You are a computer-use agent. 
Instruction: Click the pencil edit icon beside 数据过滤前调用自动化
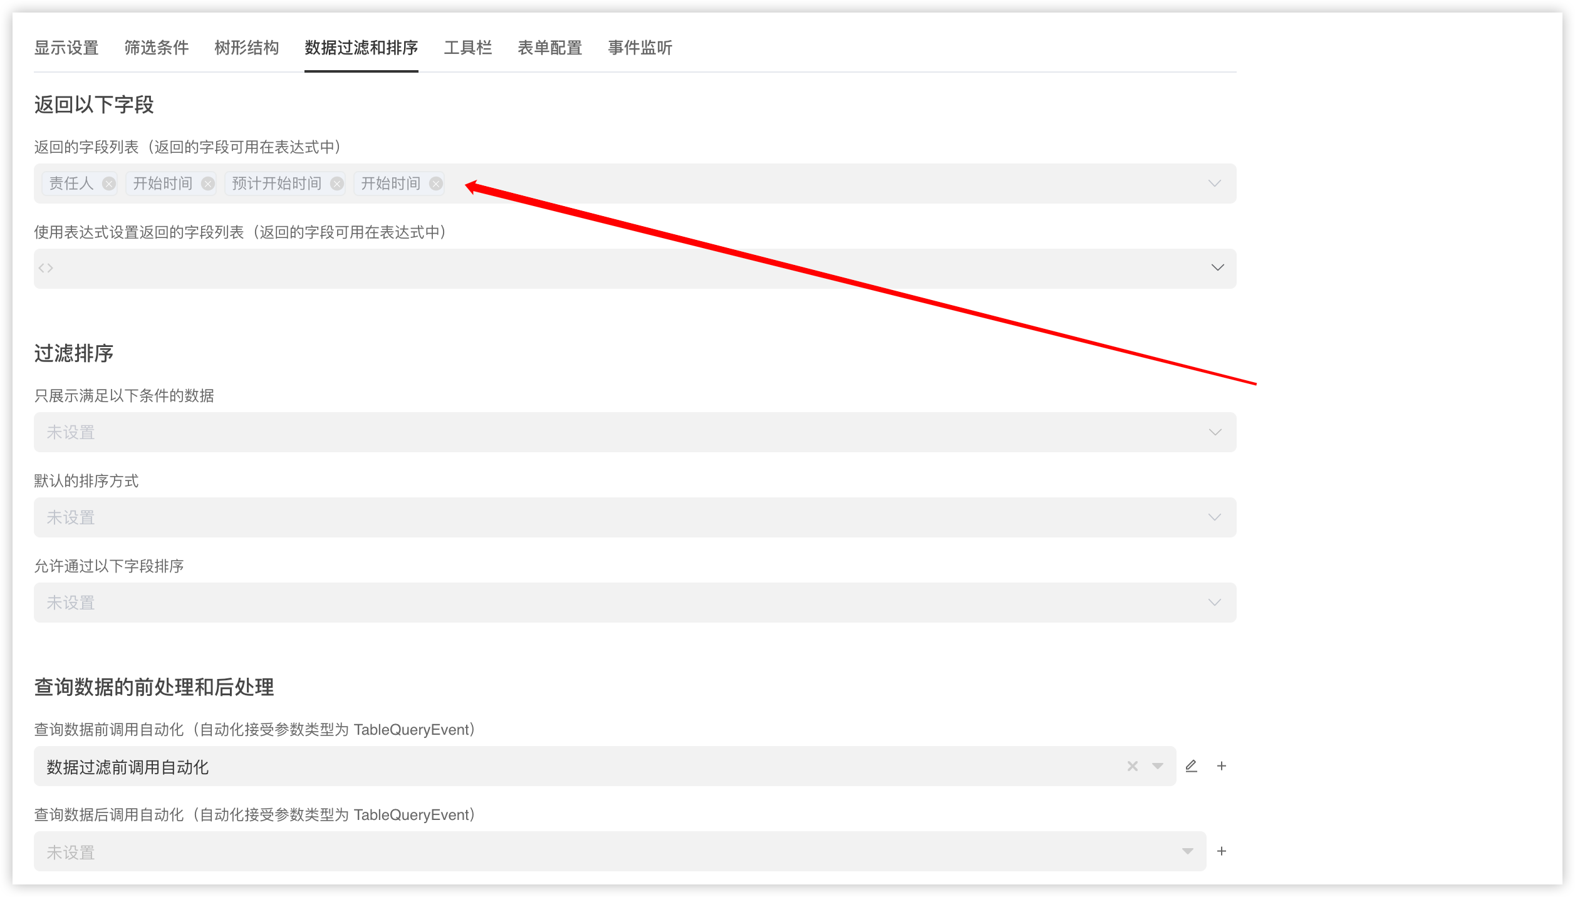1191,765
